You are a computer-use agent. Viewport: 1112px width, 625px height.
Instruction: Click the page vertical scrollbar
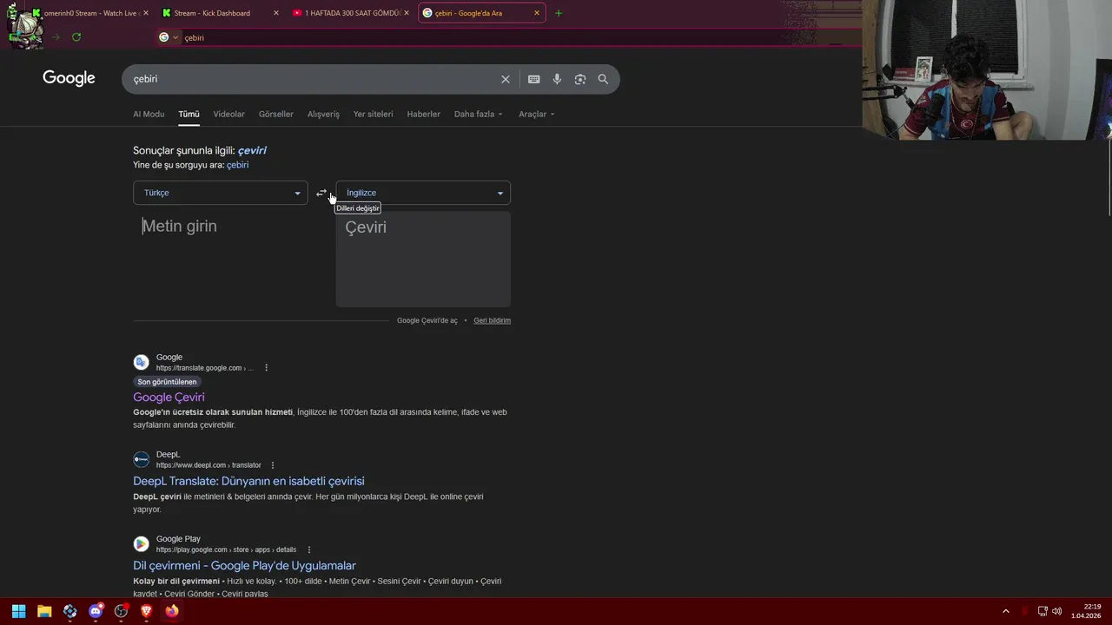pos(1108,178)
